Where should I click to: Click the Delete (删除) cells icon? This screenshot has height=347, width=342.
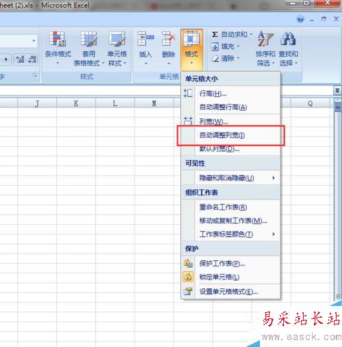click(168, 39)
